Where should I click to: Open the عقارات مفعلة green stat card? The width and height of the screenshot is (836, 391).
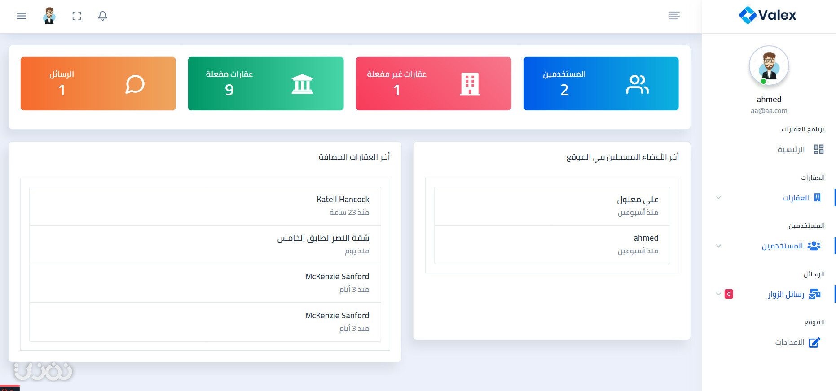click(266, 83)
